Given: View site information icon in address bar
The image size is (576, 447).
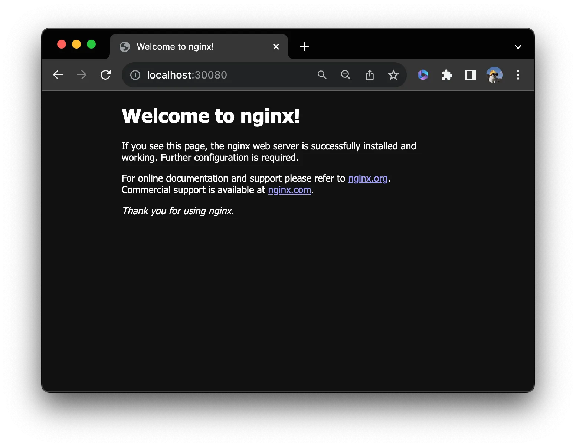Looking at the screenshot, I should 135,75.
